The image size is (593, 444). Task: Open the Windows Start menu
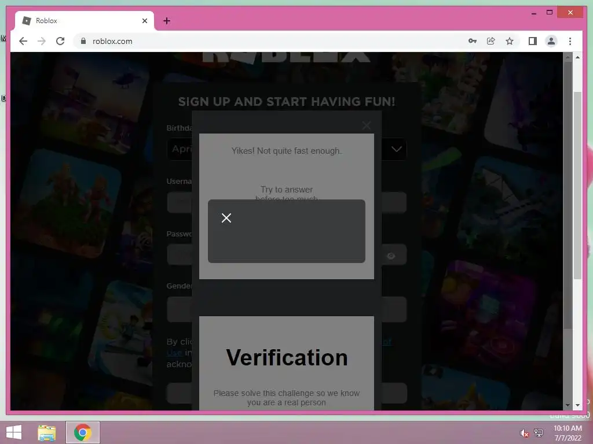[x=14, y=432]
